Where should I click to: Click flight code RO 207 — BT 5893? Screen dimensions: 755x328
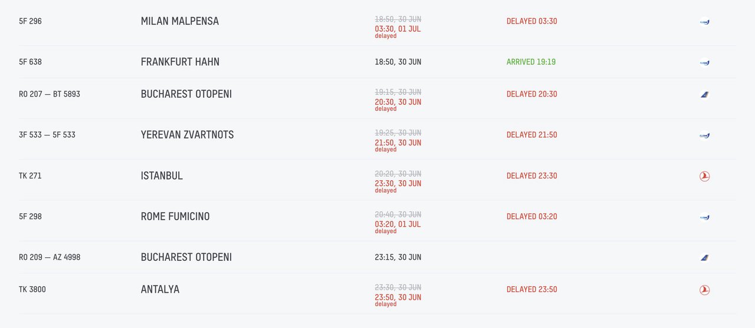(50, 94)
